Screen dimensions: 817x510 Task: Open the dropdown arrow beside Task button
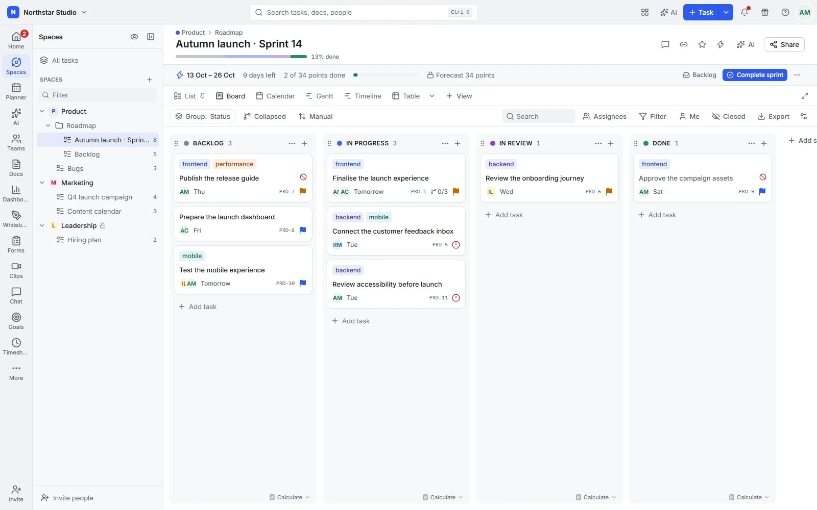726,12
